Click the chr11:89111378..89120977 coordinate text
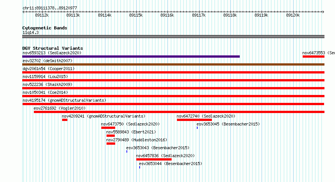 click(x=50, y=8)
